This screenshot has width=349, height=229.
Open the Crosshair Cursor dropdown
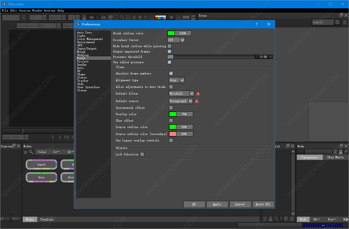pyautogui.click(x=176, y=40)
